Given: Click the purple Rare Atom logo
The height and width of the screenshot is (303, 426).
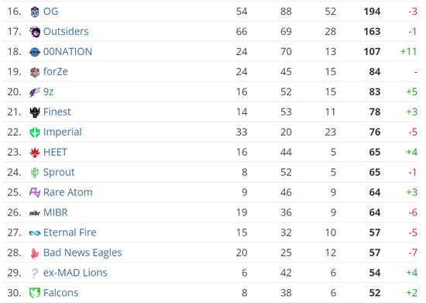Looking at the screenshot, I should click(35, 193).
